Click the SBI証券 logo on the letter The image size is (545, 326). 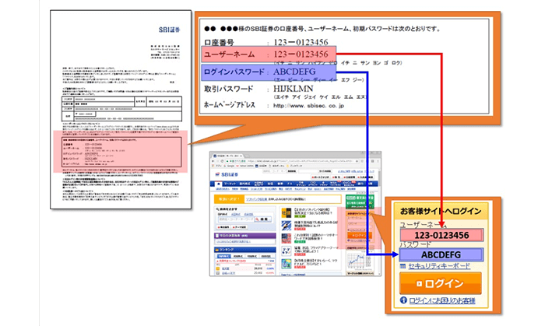click(169, 30)
